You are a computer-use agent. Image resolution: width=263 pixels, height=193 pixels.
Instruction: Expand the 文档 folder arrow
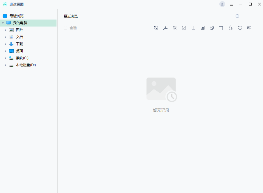(x=6, y=37)
